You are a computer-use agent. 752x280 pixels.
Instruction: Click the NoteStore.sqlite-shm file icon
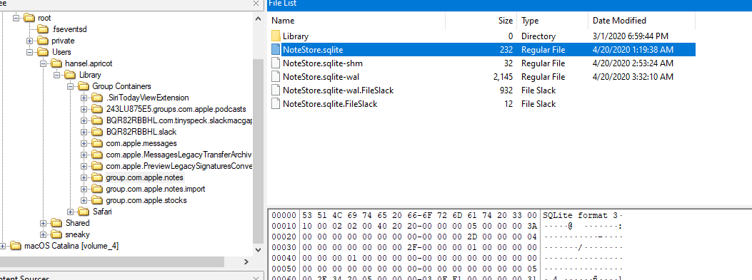click(275, 63)
